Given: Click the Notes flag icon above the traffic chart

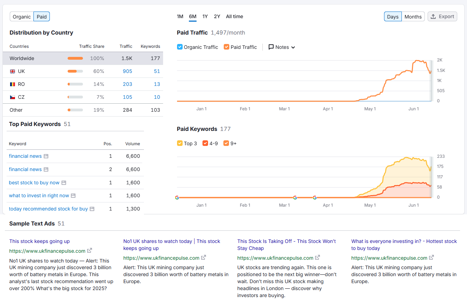Looking at the screenshot, I should pos(271,47).
